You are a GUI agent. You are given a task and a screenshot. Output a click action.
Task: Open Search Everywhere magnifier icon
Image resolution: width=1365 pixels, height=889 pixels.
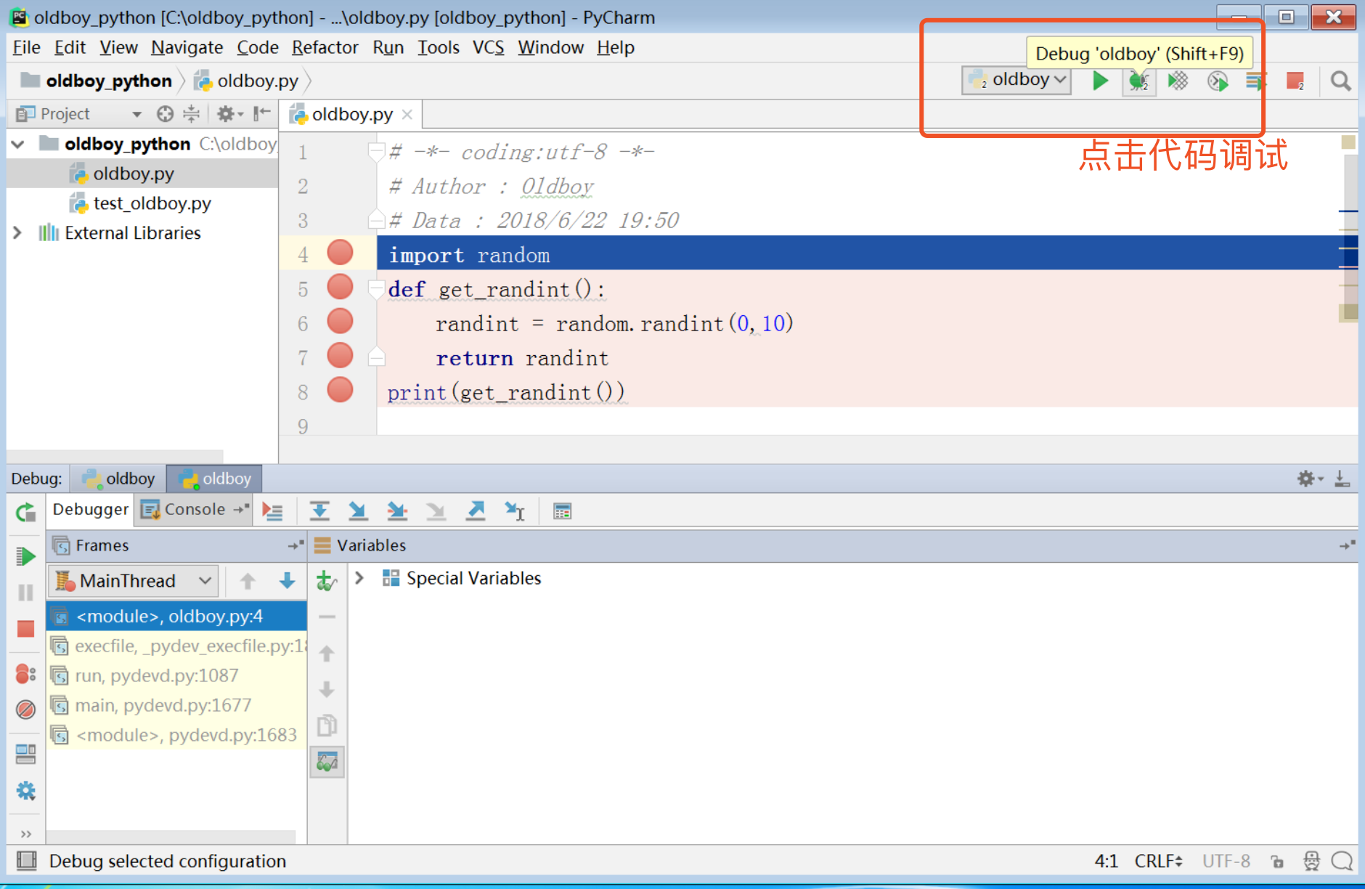[1340, 81]
